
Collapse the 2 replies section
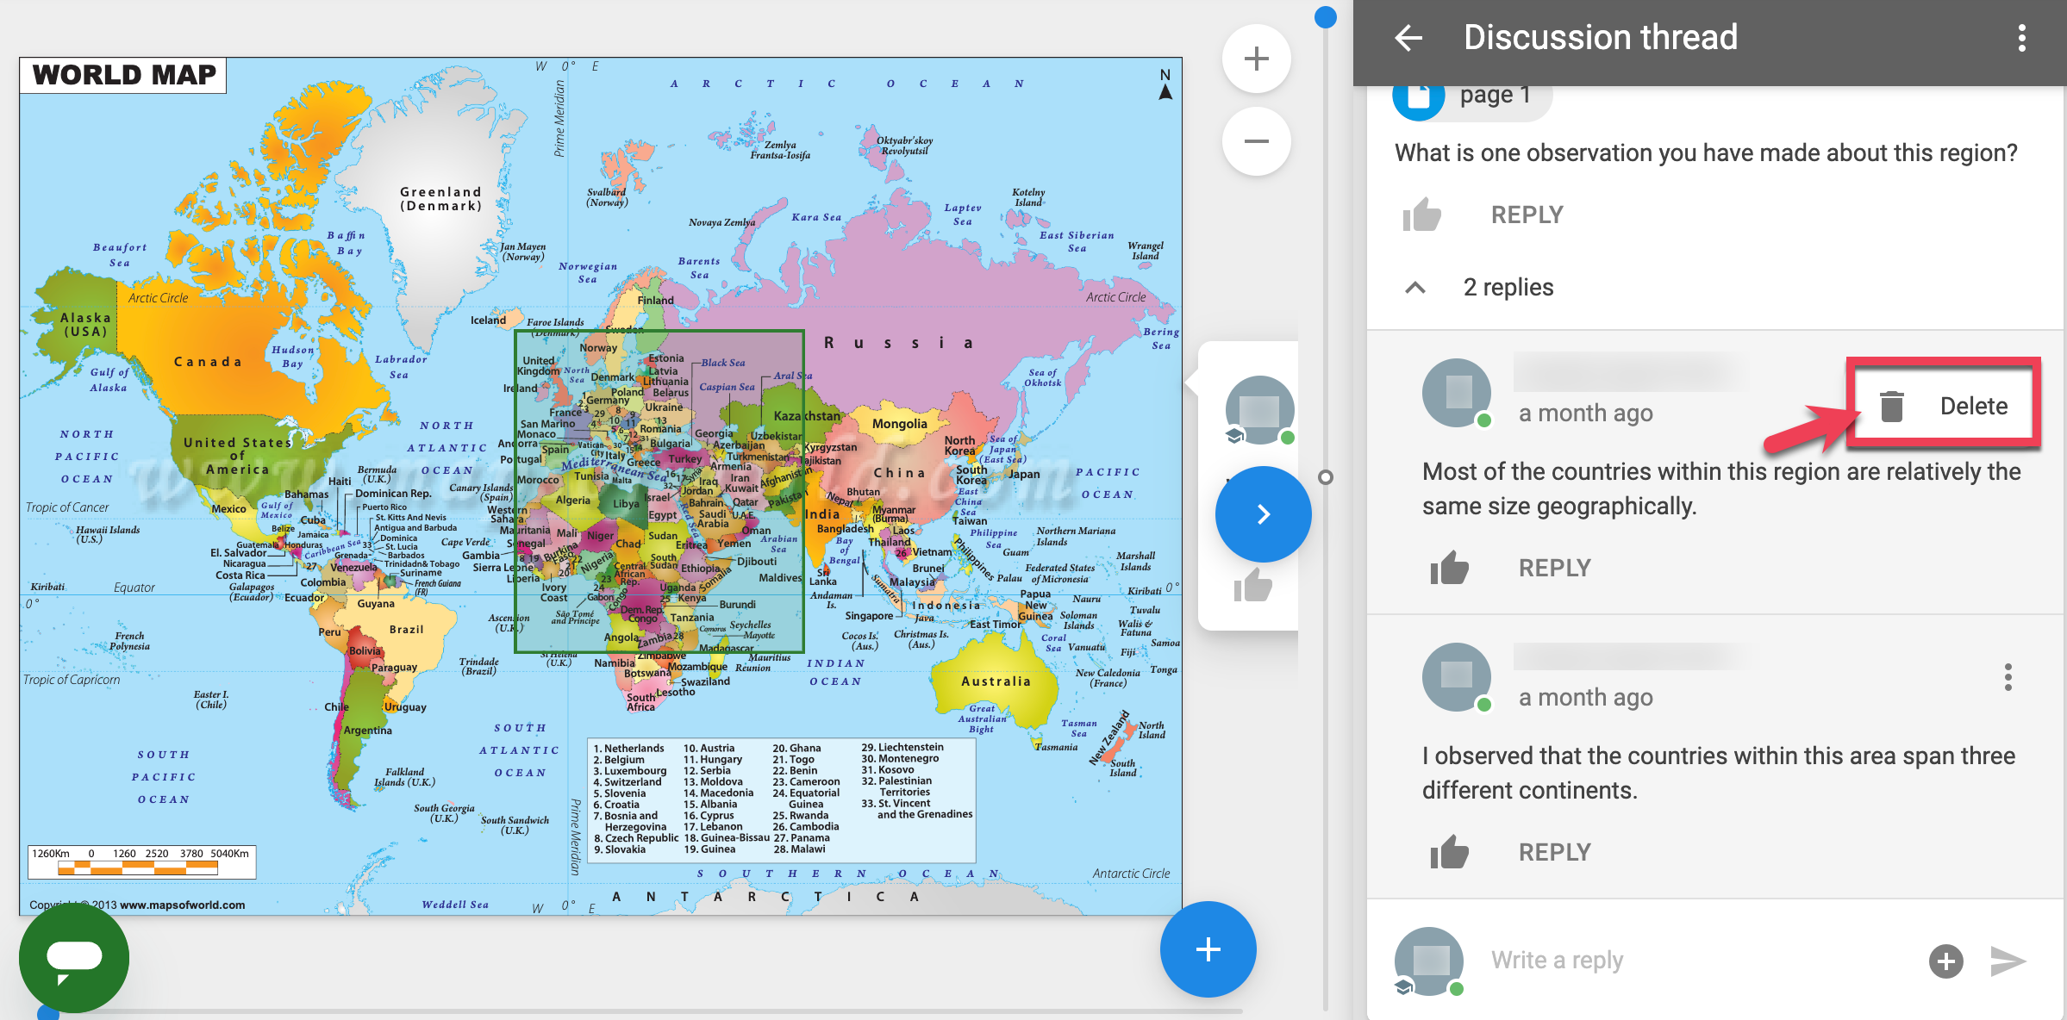1415,288
